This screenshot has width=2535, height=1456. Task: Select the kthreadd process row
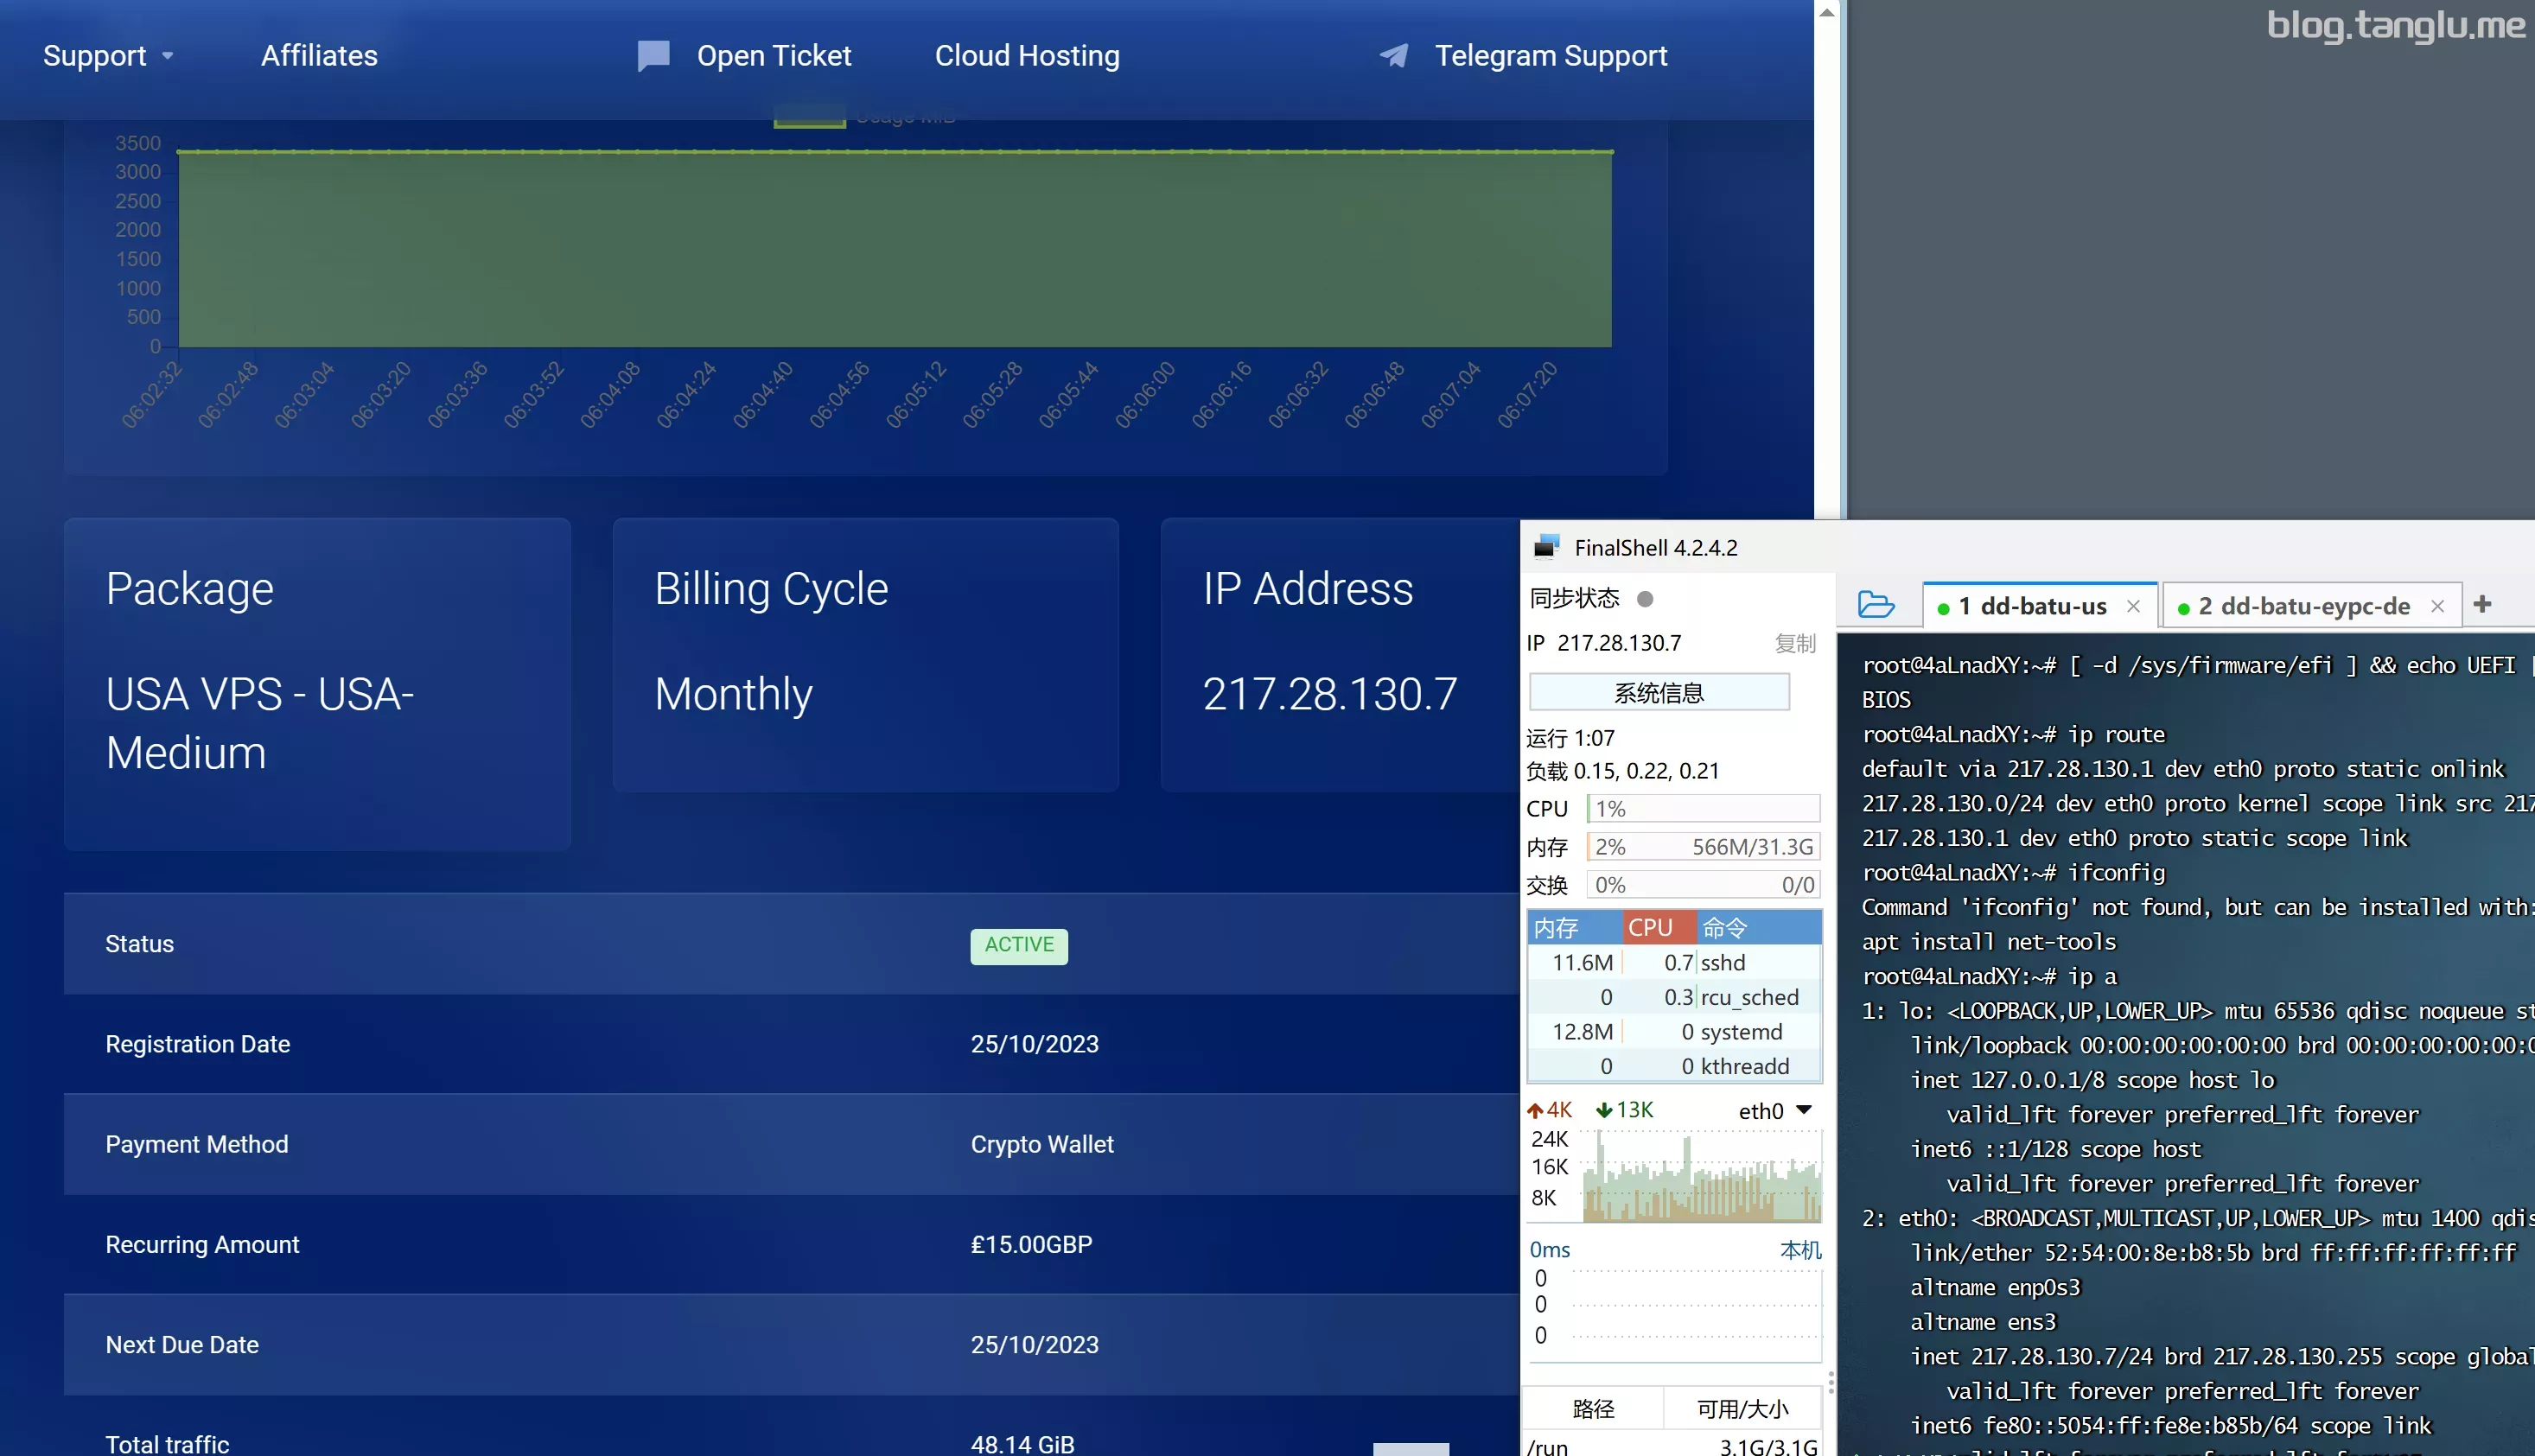pos(1674,1066)
